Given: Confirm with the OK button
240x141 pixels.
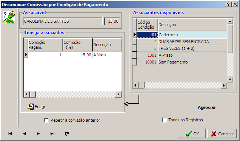Looking at the screenshot, I should (192, 134).
